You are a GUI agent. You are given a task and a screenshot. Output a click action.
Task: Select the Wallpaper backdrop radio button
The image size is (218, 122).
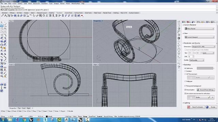coord(185,81)
